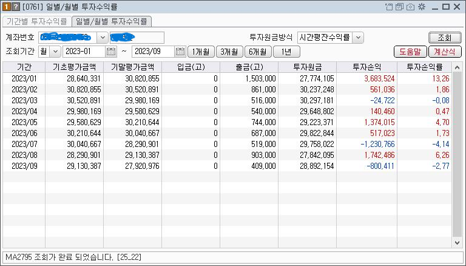Select the 일별/월별 투자수익률 tab
Viewport: 466px width, 266px height.
pyautogui.click(x=110, y=21)
